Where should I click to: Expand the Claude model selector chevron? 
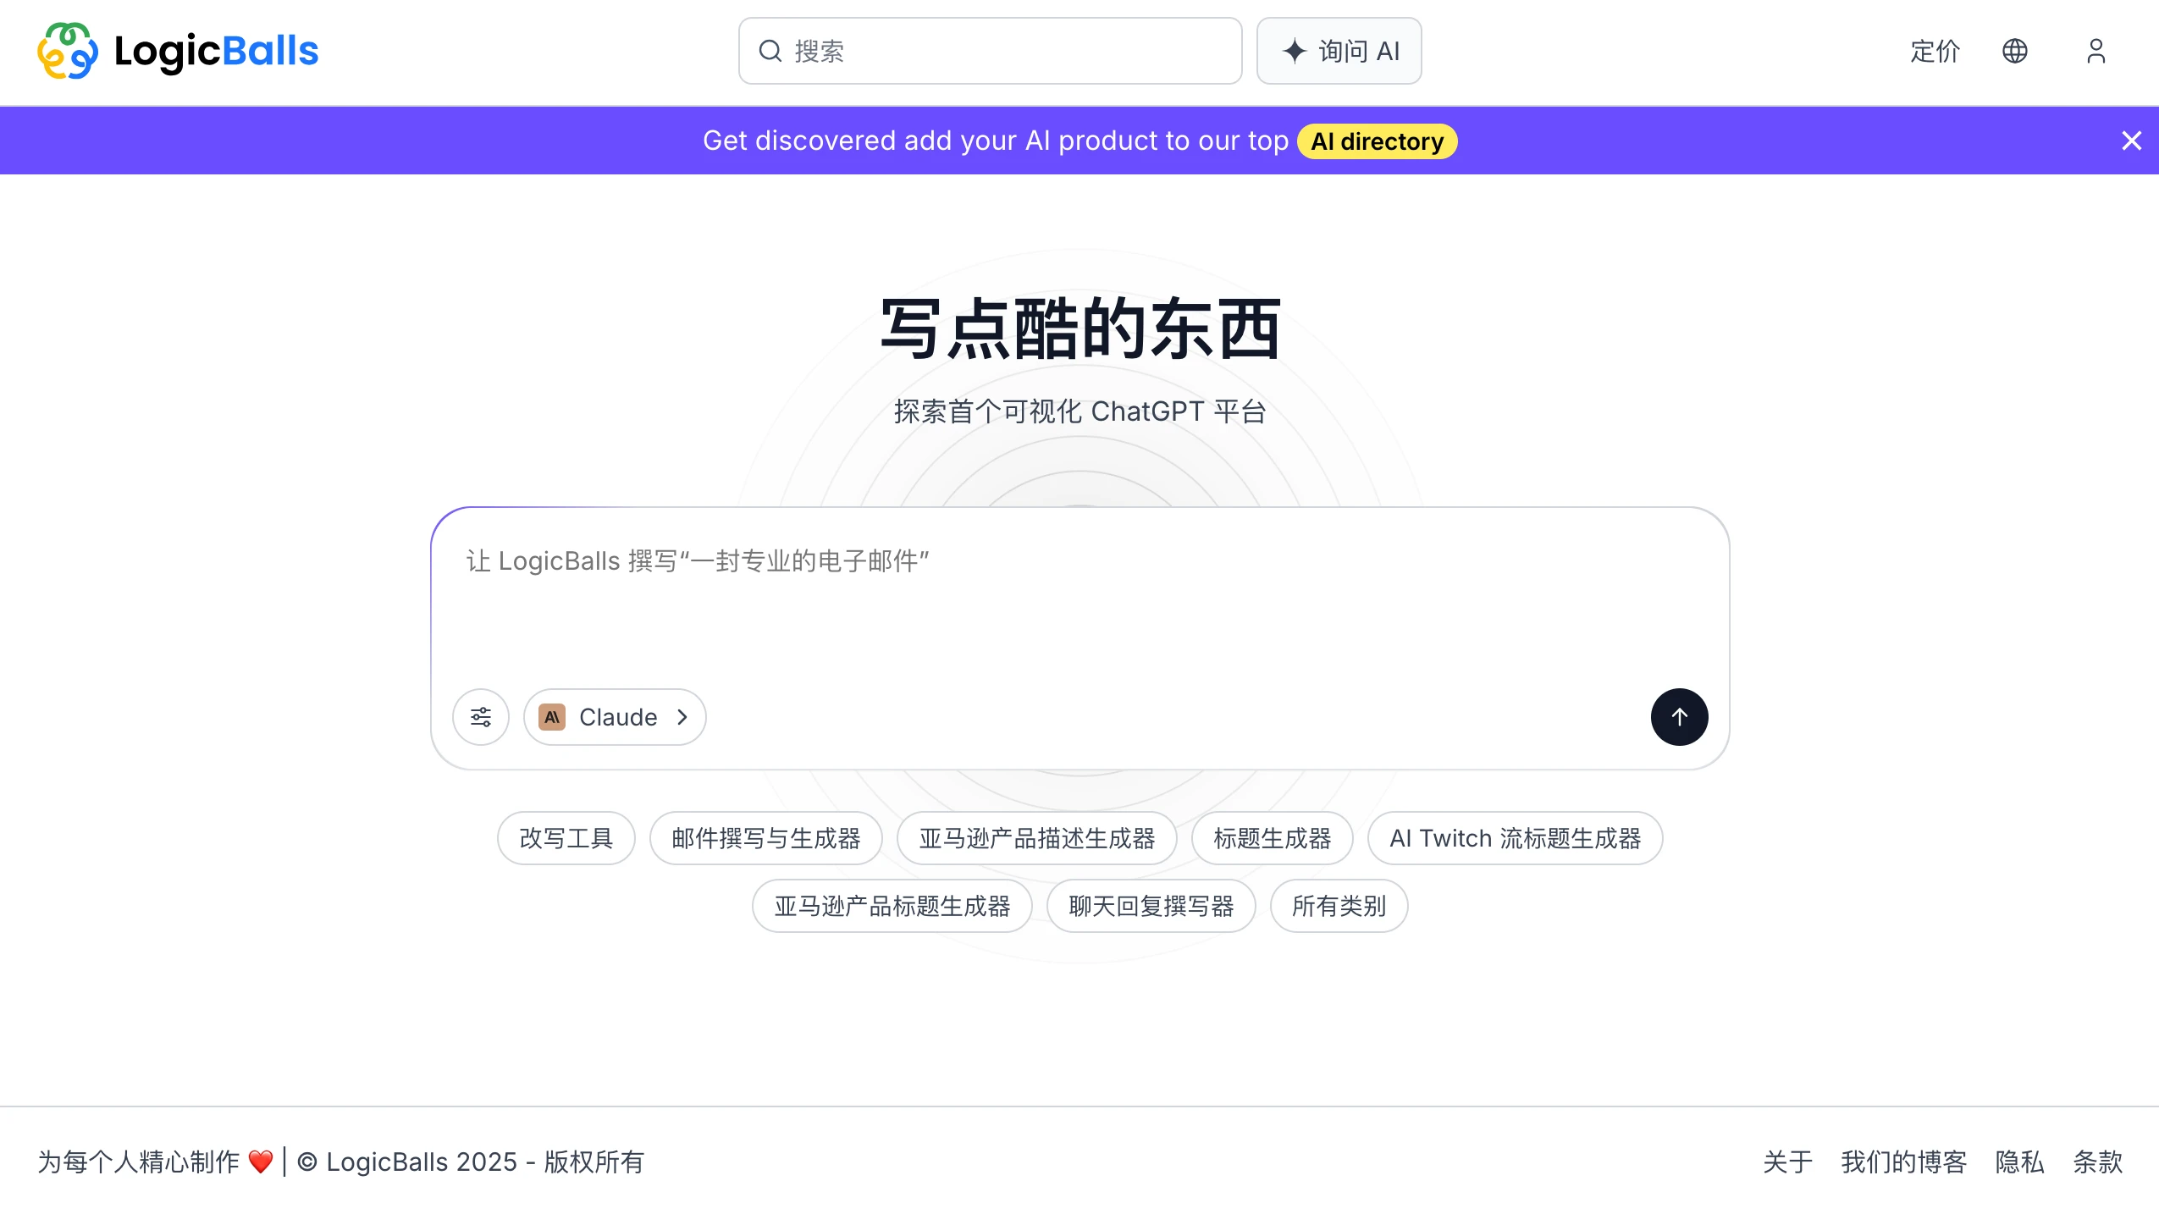coord(682,717)
